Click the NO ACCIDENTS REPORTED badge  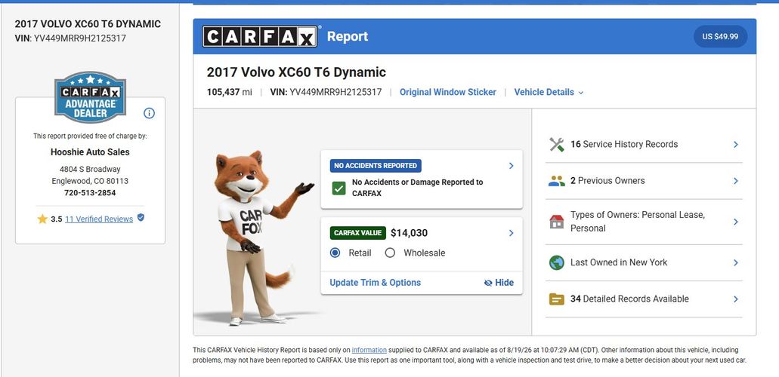click(376, 166)
